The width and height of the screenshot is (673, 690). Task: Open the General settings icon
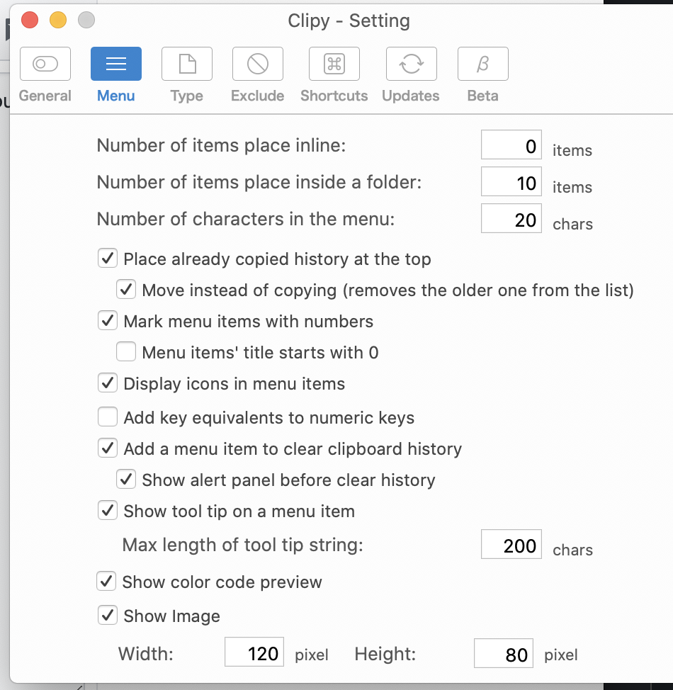click(45, 64)
